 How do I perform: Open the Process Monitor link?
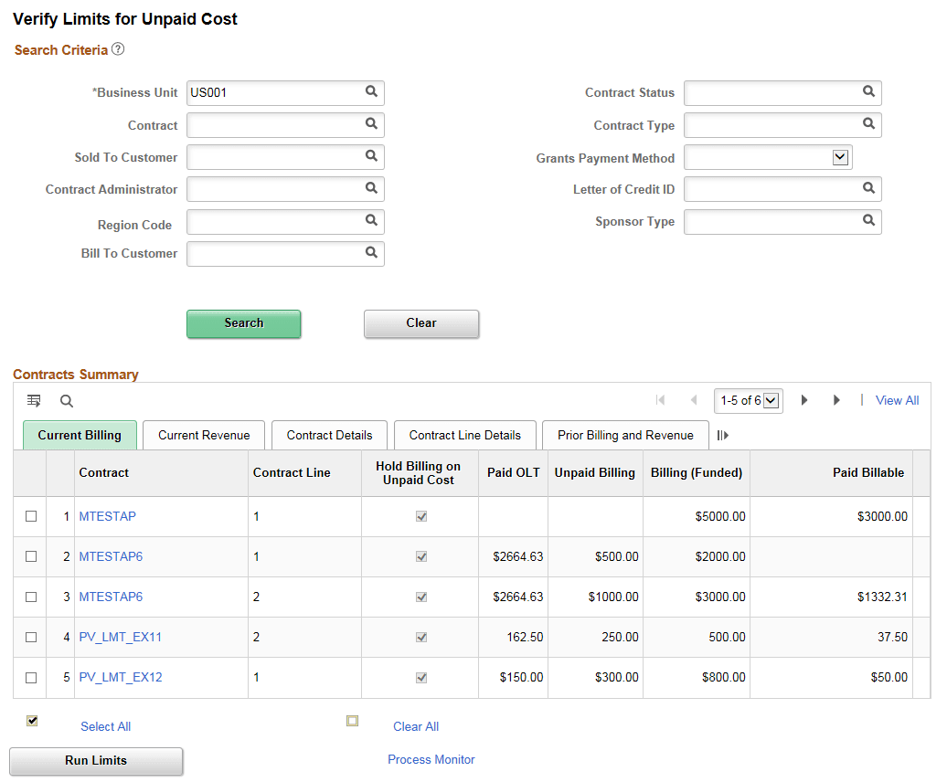[431, 759]
